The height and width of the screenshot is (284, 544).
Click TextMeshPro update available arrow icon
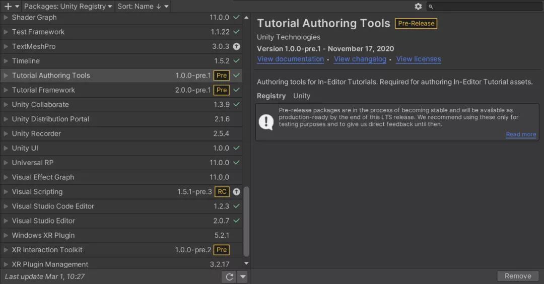[x=236, y=46]
